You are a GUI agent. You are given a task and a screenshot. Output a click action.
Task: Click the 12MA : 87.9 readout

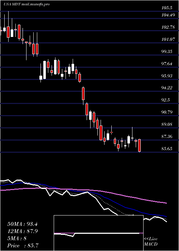(x=22, y=231)
